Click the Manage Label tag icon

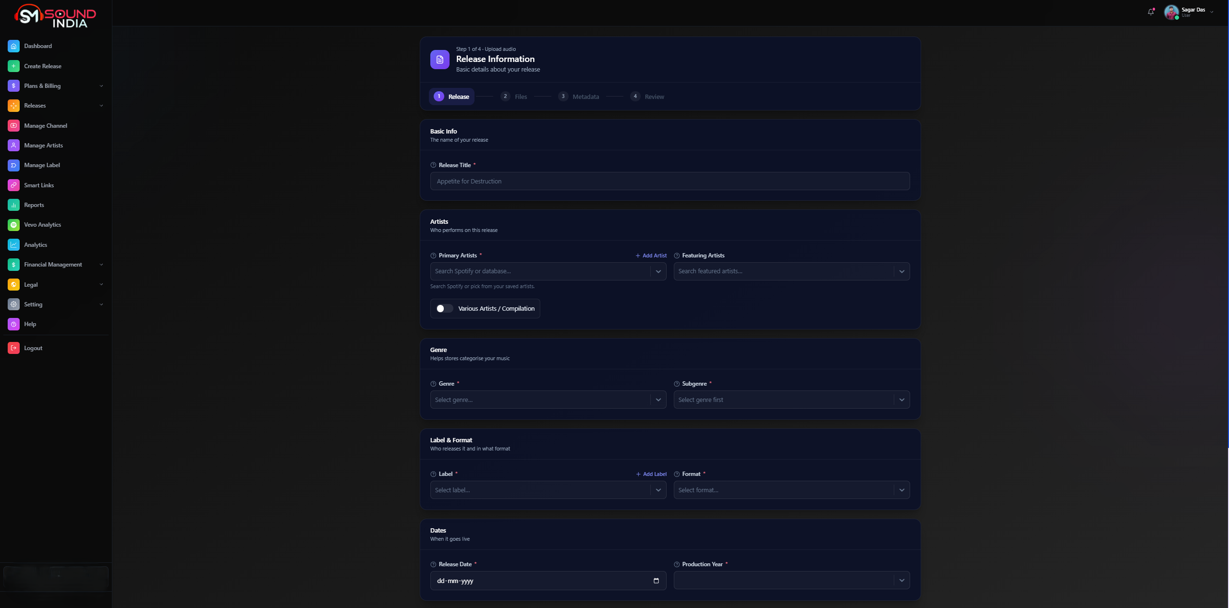[13, 165]
